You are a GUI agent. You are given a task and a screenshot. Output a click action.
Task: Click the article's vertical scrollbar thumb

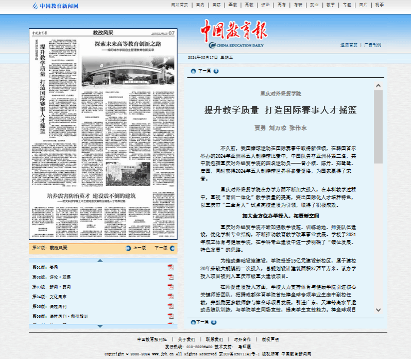pyautogui.click(x=378, y=129)
